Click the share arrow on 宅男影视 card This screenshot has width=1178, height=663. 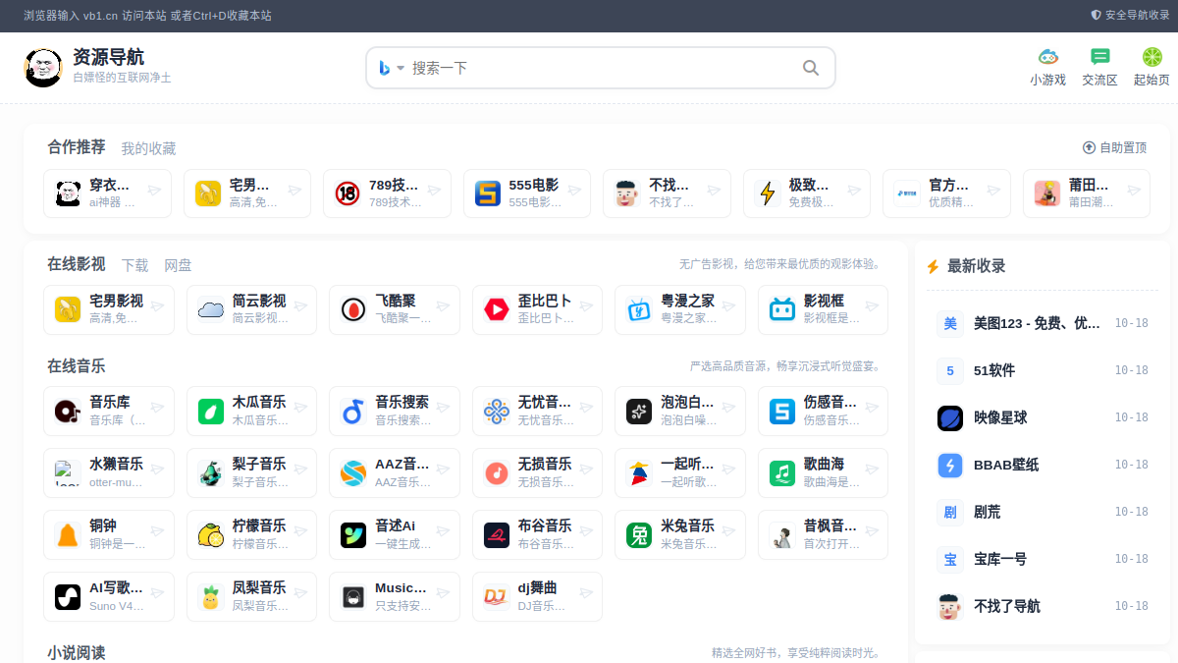point(157,306)
